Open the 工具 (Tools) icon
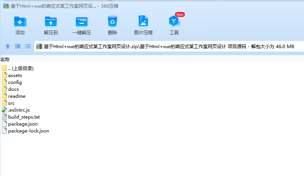This screenshot has height=176, width=304. coord(174,21)
